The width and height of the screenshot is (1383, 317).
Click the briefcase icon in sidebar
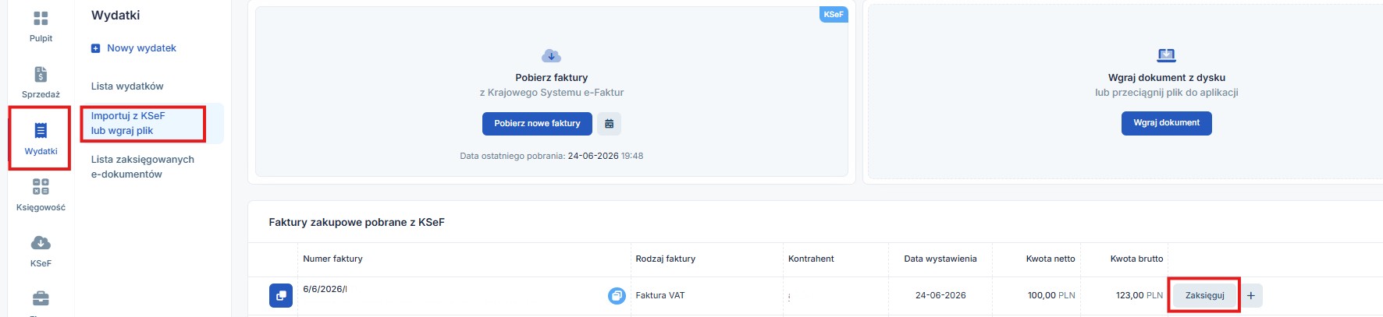point(41,299)
